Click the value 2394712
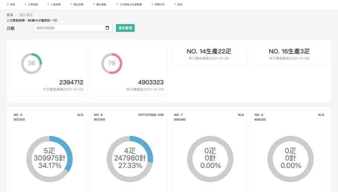Image resolution: width=338 pixels, height=192 pixels. [71, 82]
